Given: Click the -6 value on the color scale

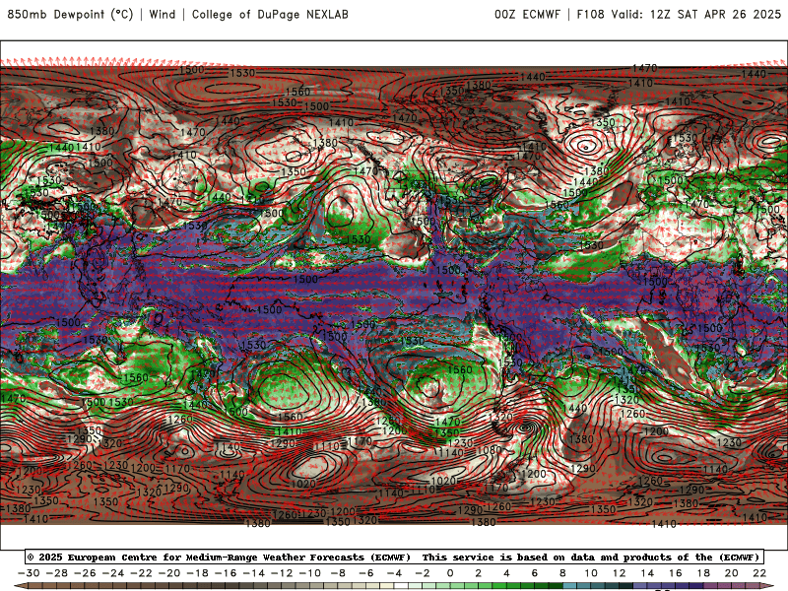Looking at the screenshot, I should coord(366,573).
